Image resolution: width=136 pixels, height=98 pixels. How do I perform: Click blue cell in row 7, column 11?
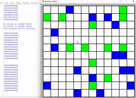point(123,55)
